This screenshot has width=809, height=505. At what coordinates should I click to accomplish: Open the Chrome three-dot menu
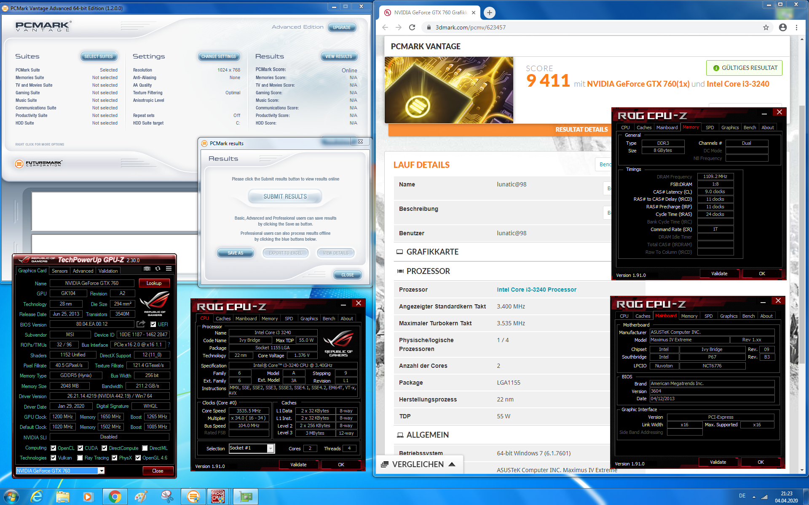pyautogui.click(x=796, y=27)
